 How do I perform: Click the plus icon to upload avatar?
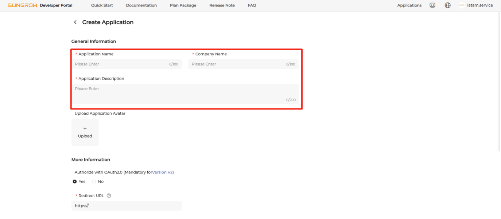85,128
